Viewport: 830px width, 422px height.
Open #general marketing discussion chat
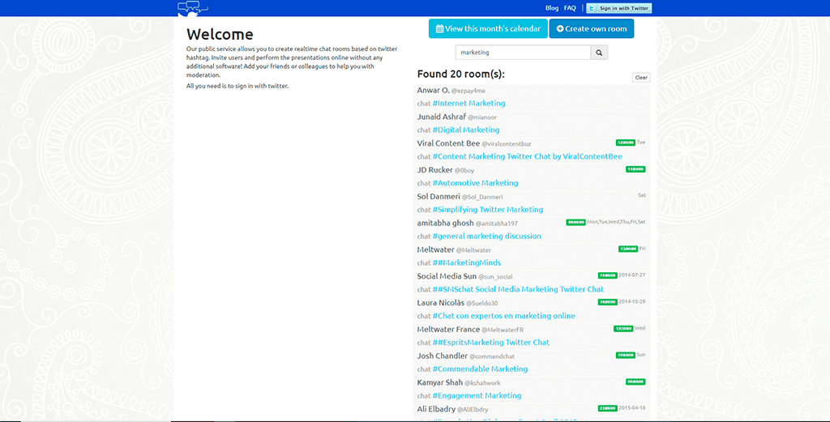point(486,236)
